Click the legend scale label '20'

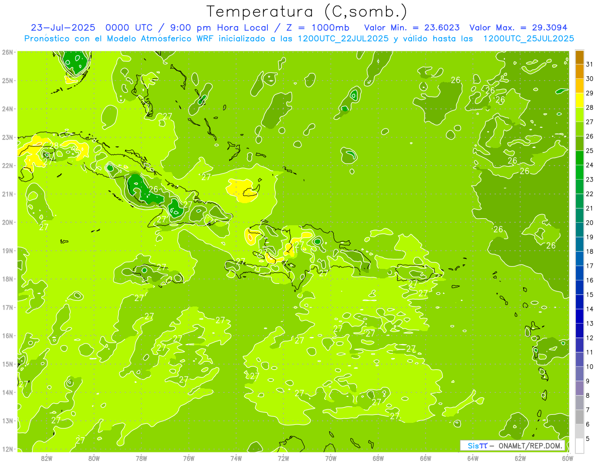tap(590, 223)
